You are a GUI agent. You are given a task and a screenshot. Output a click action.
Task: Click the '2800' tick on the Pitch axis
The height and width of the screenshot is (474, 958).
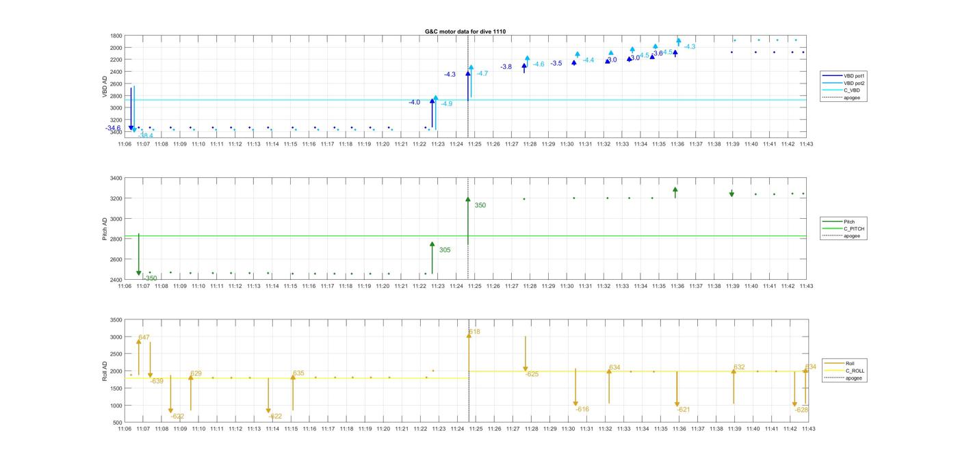tap(116, 239)
